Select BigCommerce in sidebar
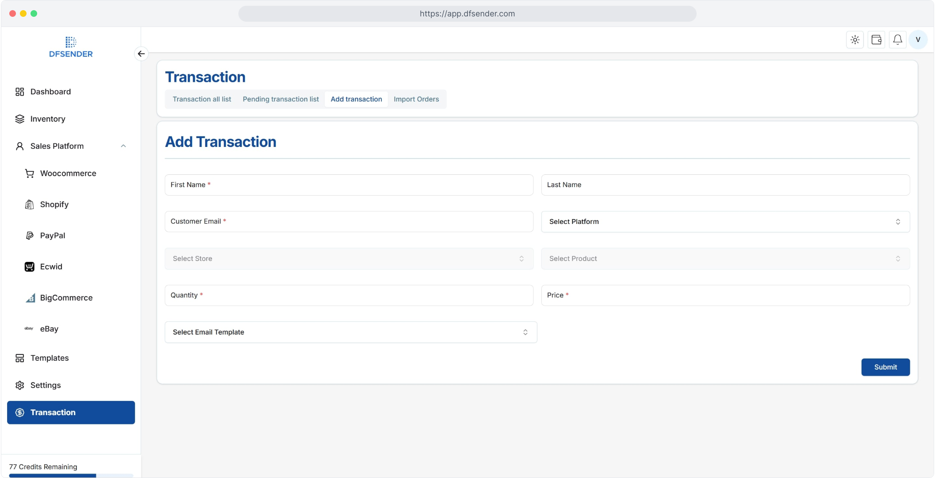 point(66,298)
